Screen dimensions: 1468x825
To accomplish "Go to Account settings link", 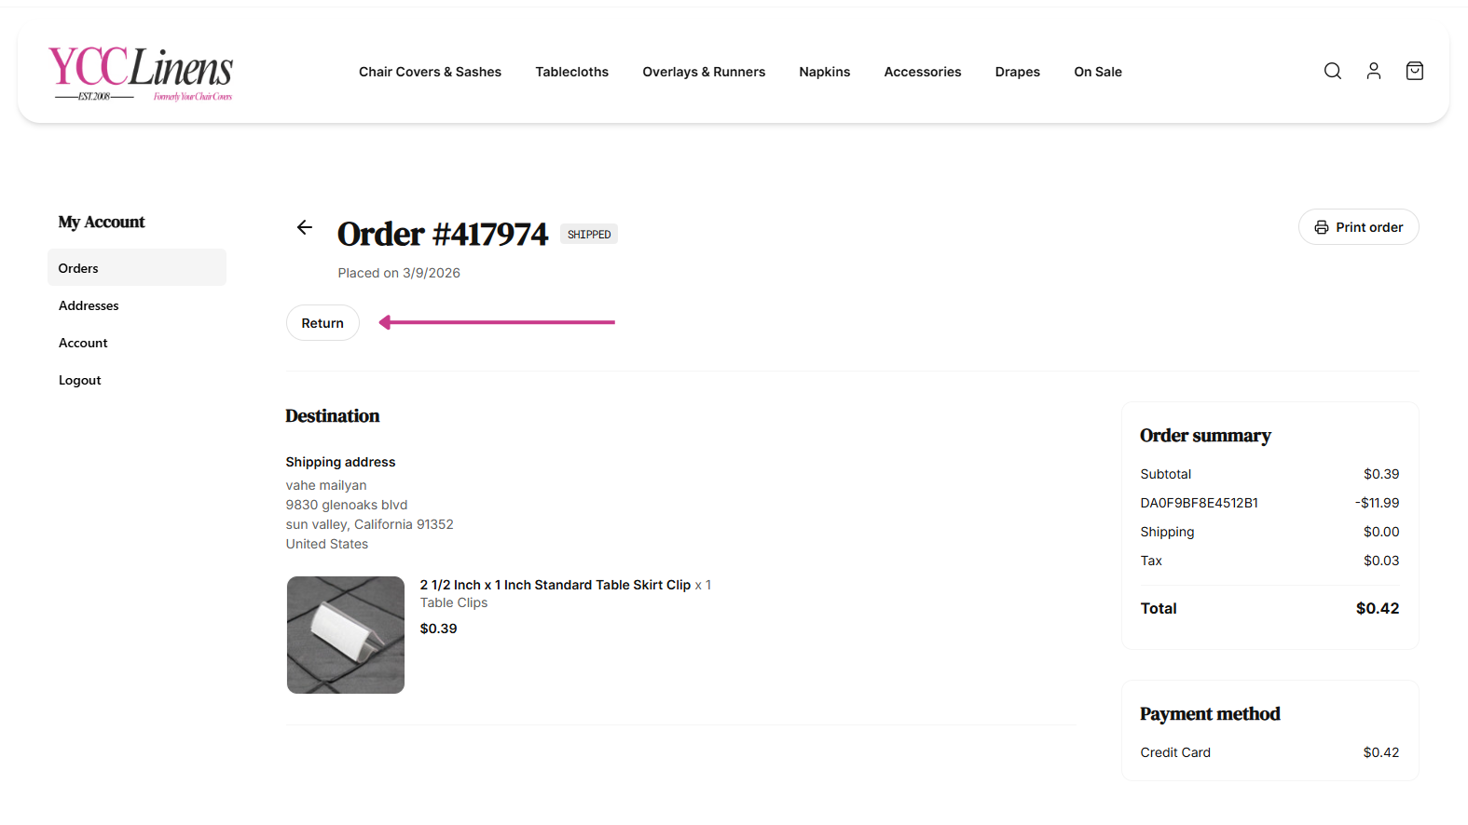I will pos(83,343).
